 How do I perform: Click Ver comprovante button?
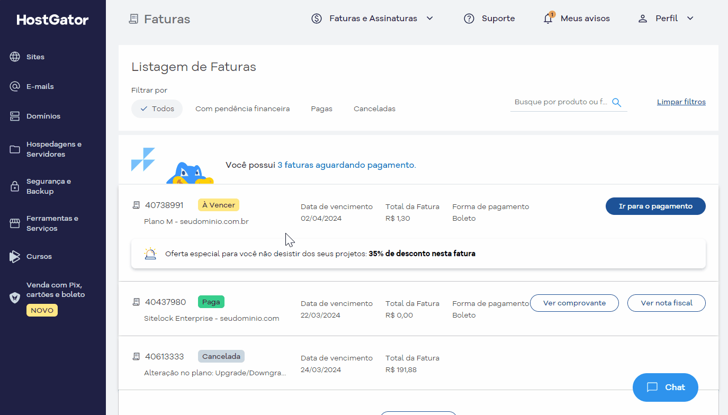pos(574,303)
